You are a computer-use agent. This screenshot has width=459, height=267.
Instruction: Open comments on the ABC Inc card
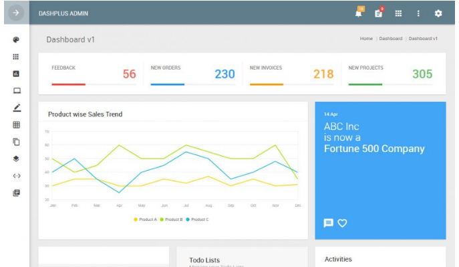[329, 223]
